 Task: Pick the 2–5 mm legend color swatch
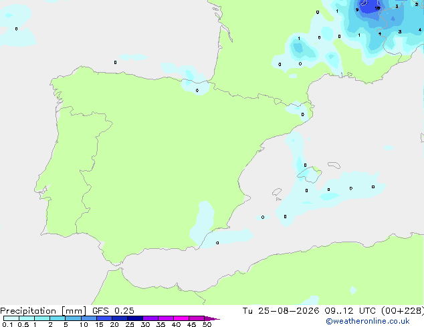(58, 318)
